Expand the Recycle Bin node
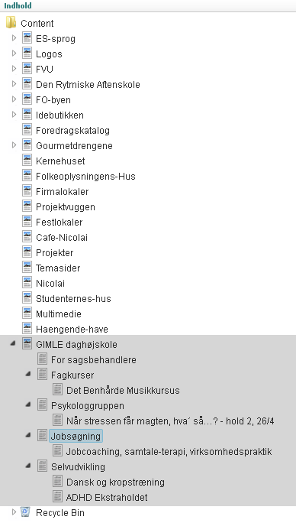The height and width of the screenshot is (523, 296). [x=14, y=512]
